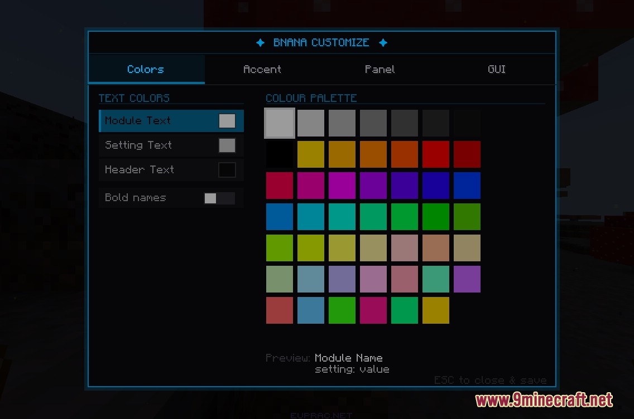This screenshot has width=634, height=419.
Task: Choose the gold swatch in bottom row
Action: pos(436,310)
